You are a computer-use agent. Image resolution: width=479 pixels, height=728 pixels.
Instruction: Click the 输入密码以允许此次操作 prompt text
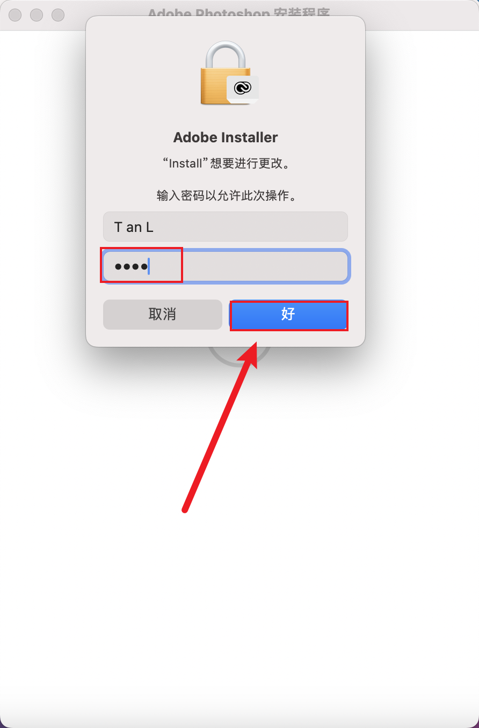pyautogui.click(x=227, y=195)
